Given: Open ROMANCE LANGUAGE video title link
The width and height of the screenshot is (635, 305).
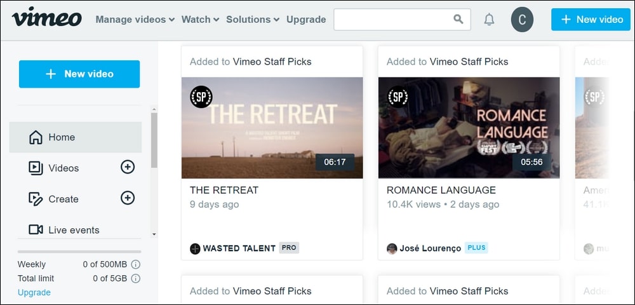Looking at the screenshot, I should click(x=441, y=190).
